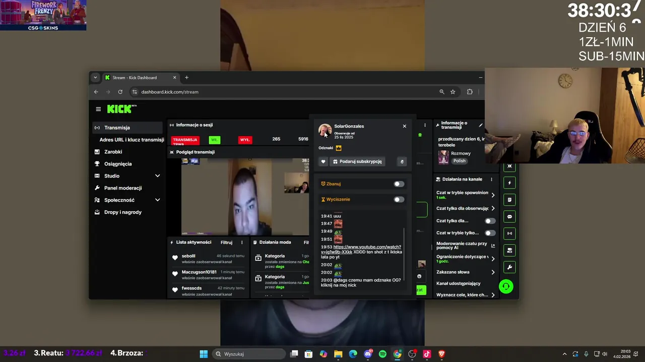Toggle Czat tylko dla... switch
The width and height of the screenshot is (645, 362).
(x=490, y=221)
